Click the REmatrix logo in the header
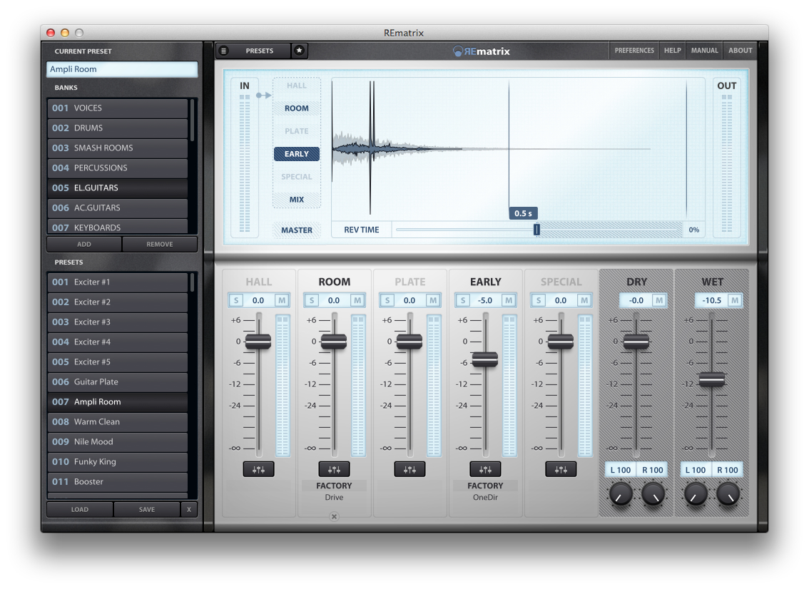 482,51
